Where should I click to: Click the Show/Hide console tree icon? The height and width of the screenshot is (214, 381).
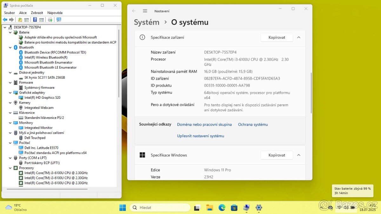(x=26, y=20)
